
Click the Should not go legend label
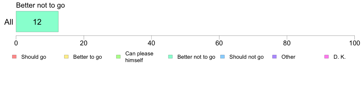[247, 57]
